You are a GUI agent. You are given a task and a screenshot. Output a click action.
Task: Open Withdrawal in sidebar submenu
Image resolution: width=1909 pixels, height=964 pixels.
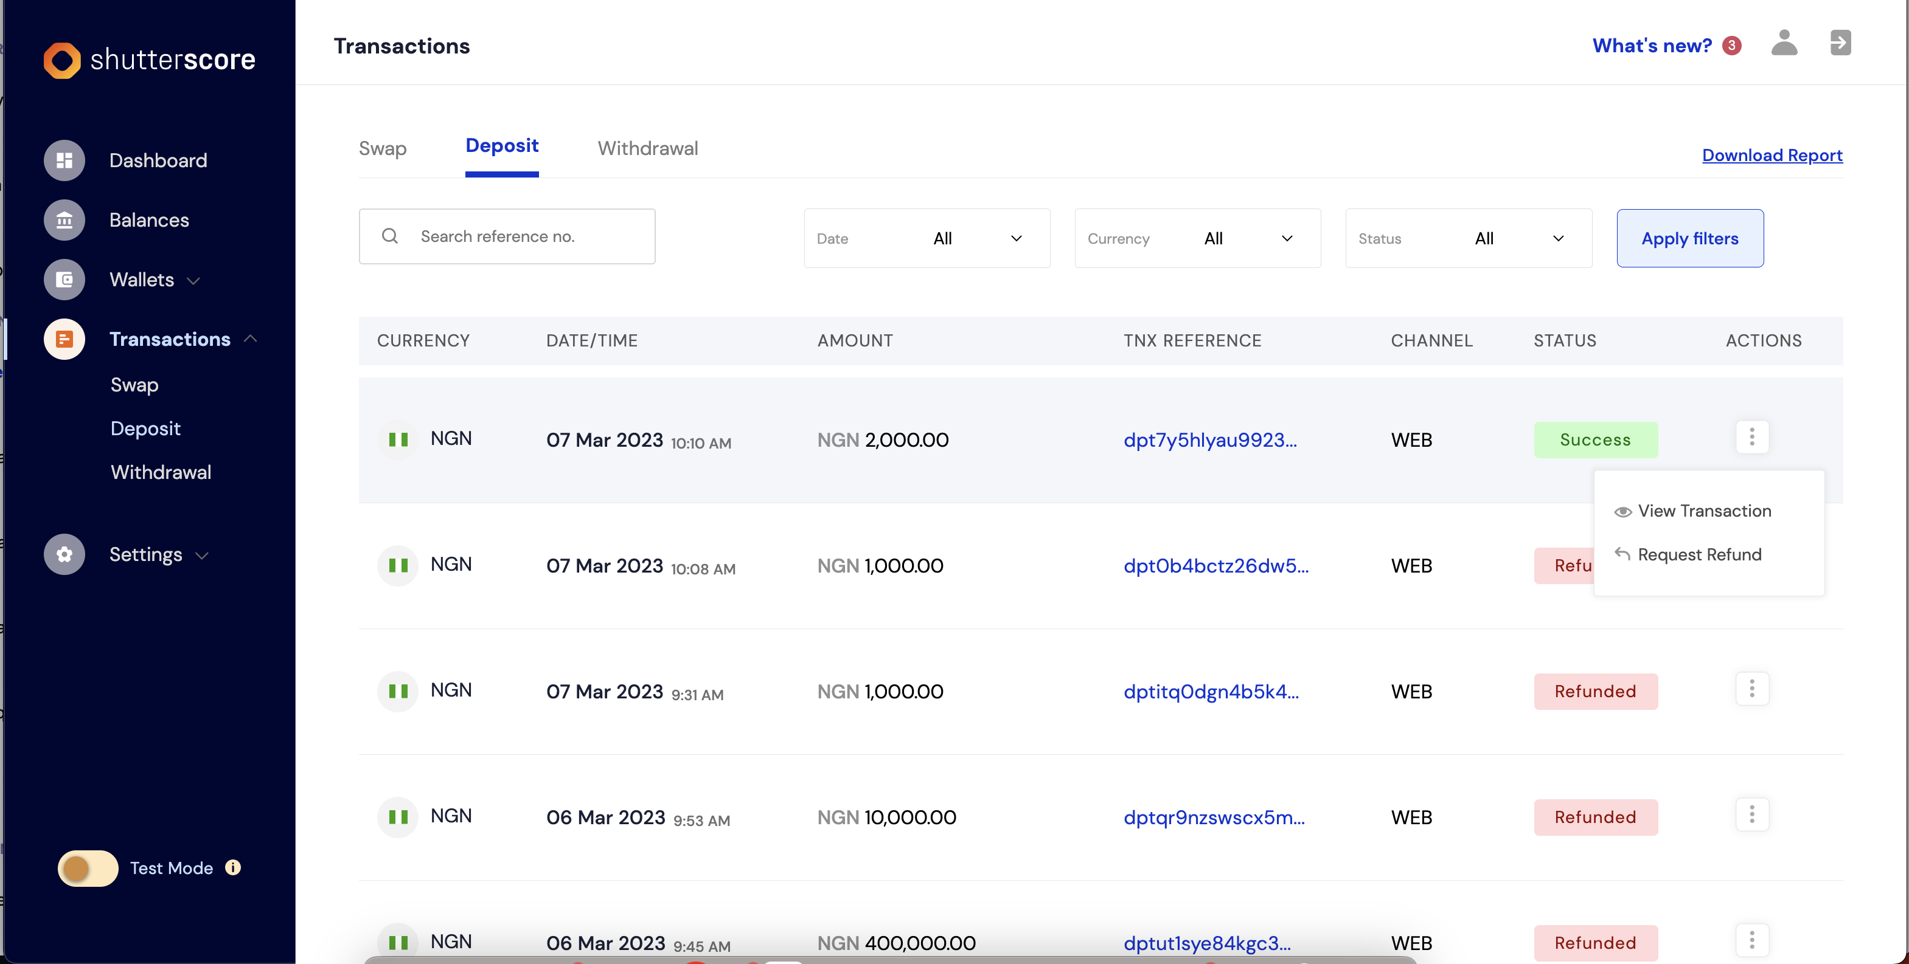pyautogui.click(x=161, y=472)
